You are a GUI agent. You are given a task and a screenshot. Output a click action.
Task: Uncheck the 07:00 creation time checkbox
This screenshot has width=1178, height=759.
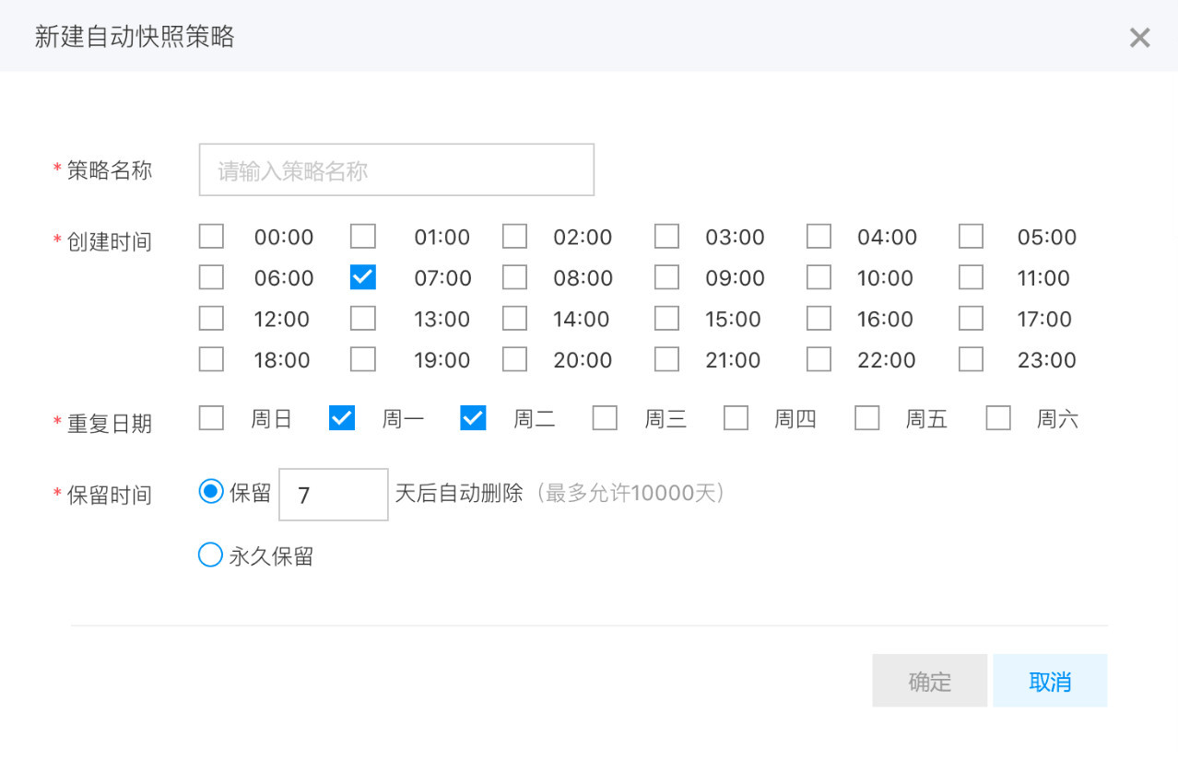click(x=363, y=278)
